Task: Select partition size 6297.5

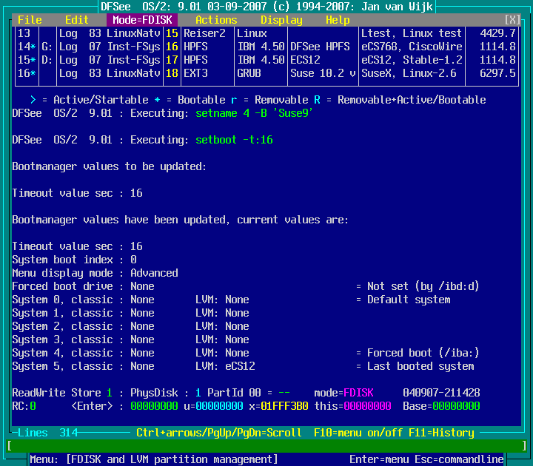Action: [x=497, y=73]
